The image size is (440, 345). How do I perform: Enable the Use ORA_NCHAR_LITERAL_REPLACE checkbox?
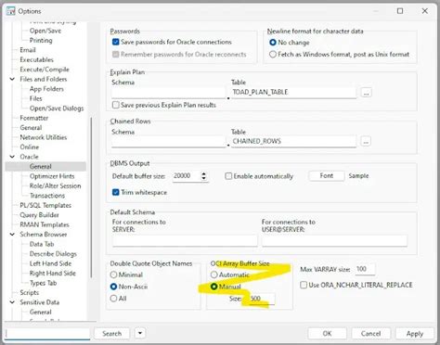(x=304, y=285)
